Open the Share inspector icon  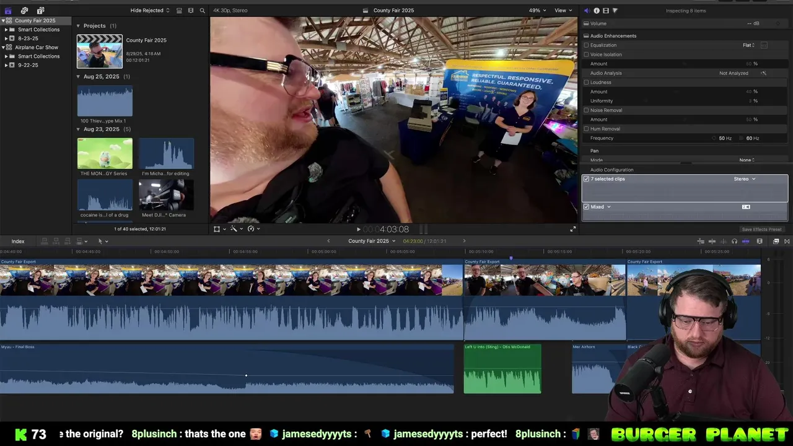click(x=615, y=11)
